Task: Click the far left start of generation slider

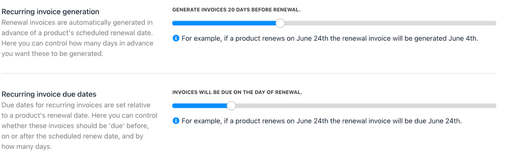Action: pyautogui.click(x=174, y=23)
